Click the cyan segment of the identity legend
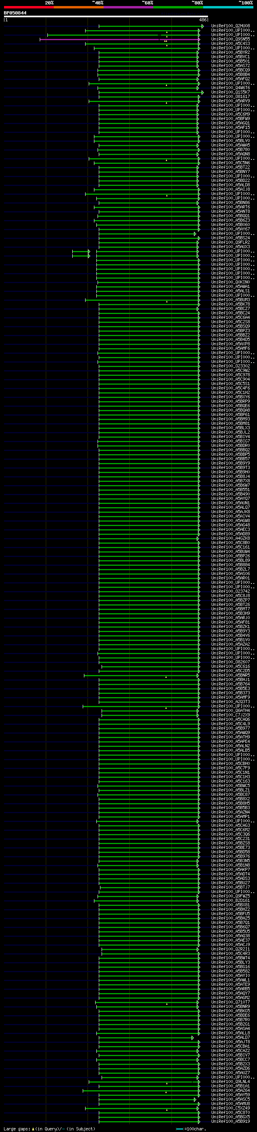Viewport: 257px width, 1132px height. pos(228,7)
